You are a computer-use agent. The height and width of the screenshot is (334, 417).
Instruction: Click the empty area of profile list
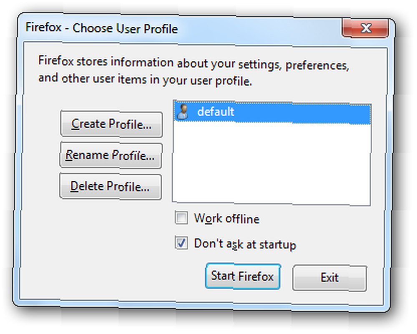tap(271, 164)
